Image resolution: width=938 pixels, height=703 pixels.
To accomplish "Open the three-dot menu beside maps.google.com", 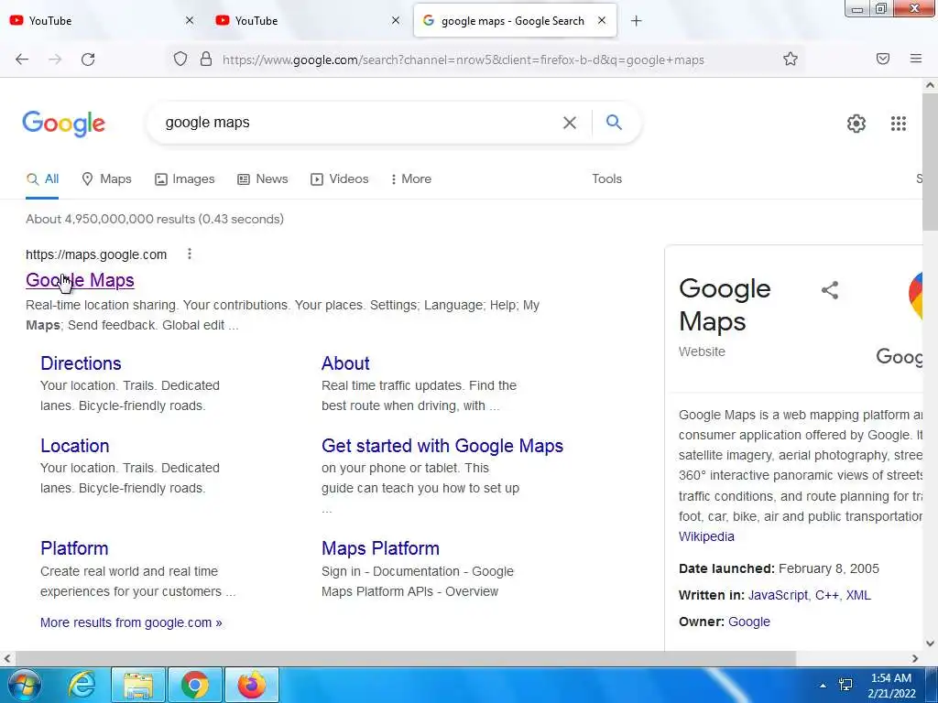I will 189,254.
